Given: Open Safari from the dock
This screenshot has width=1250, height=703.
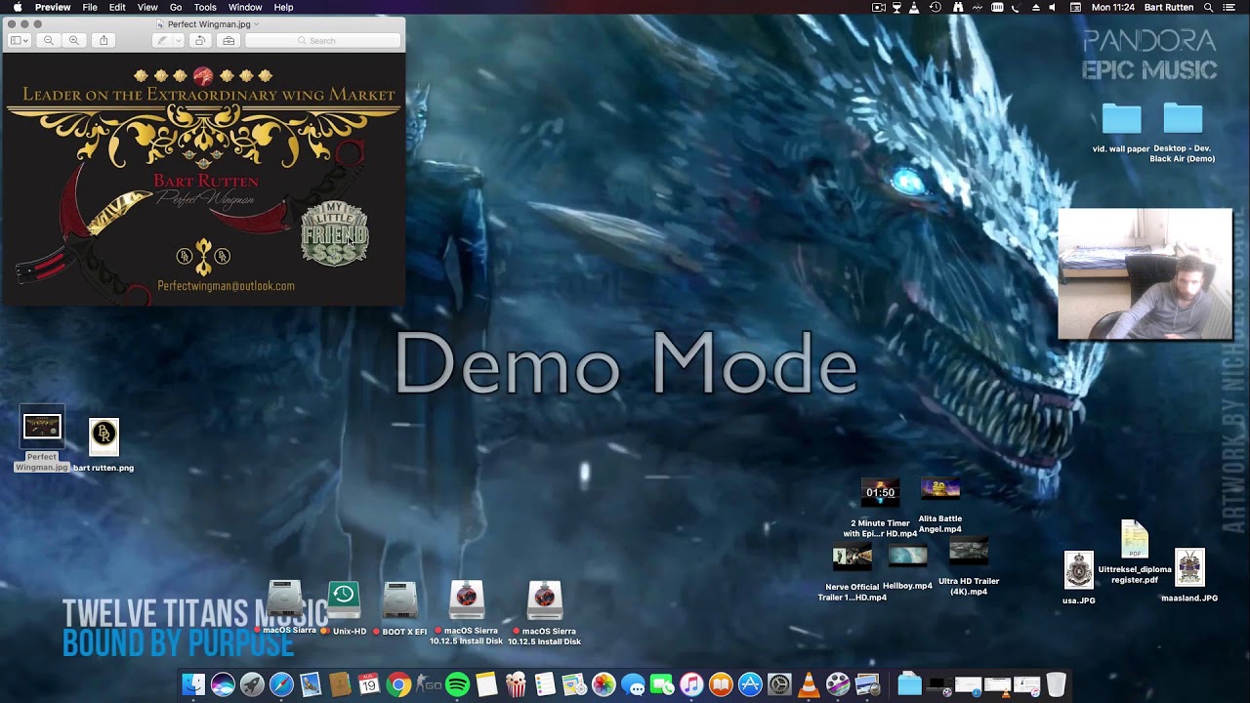Looking at the screenshot, I should click(x=281, y=685).
